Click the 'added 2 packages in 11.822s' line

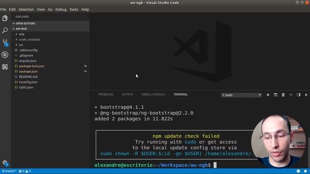tap(134, 119)
